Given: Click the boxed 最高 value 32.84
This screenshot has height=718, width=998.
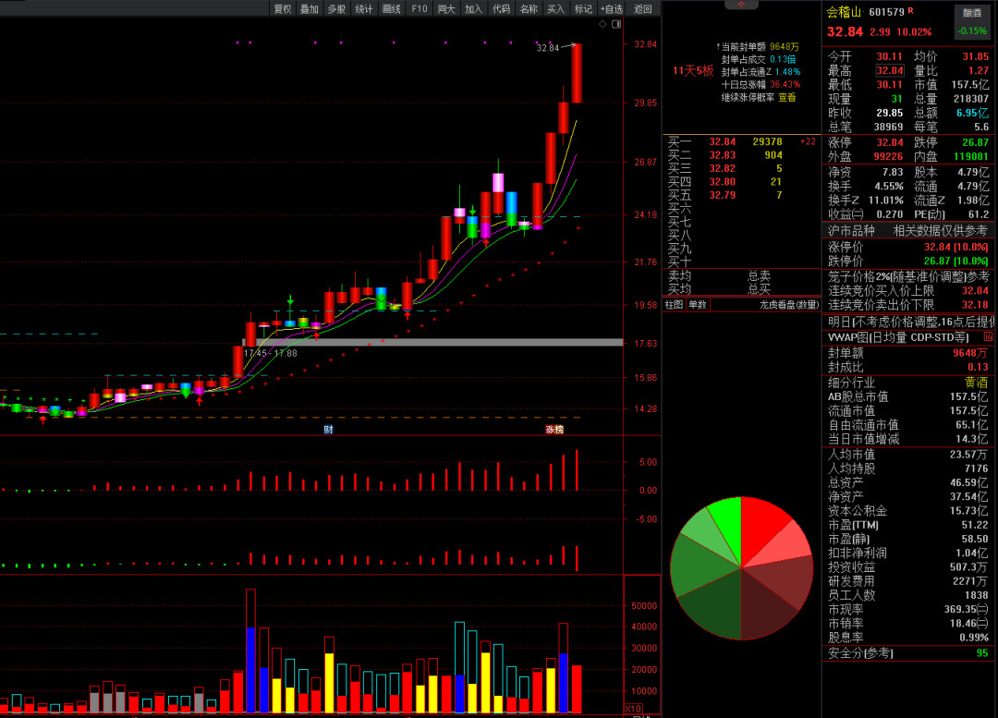Looking at the screenshot, I should [x=890, y=70].
